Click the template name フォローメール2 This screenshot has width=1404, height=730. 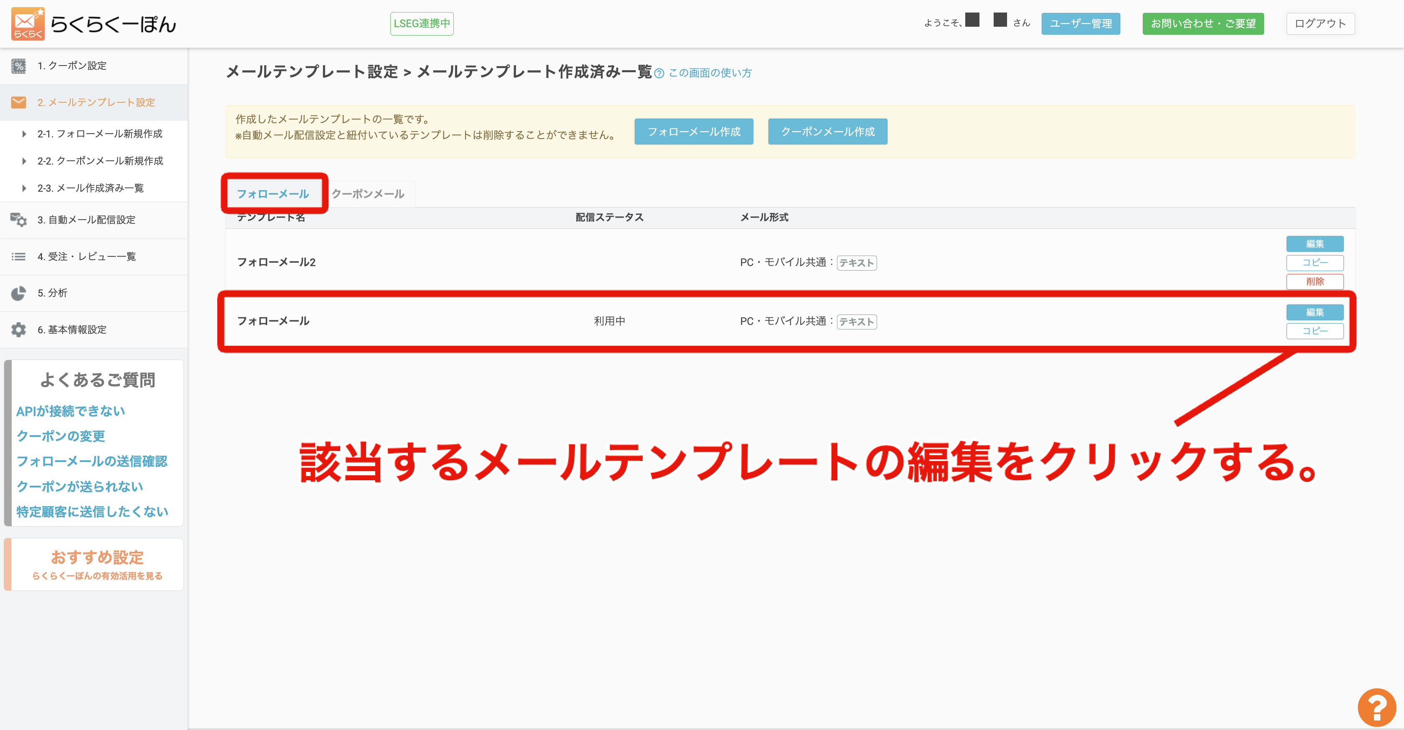(276, 263)
